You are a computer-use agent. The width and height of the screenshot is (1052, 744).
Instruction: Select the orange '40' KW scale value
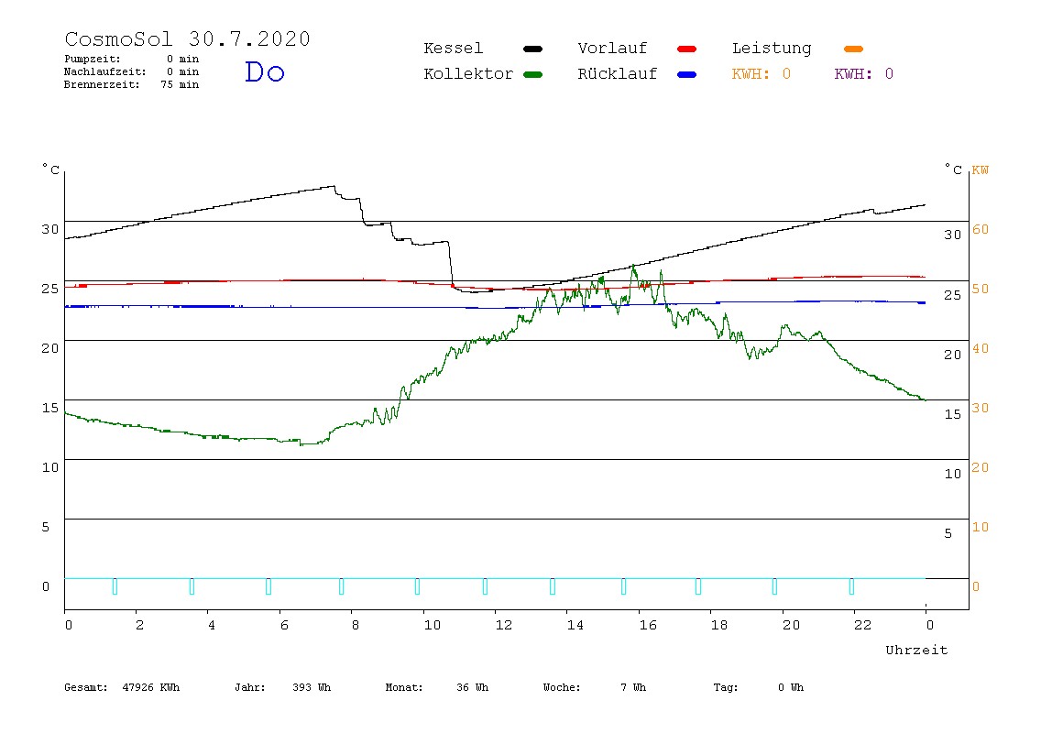(981, 349)
